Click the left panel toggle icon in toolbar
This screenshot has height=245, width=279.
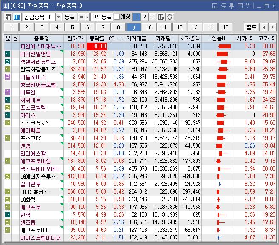(x=8, y=17)
